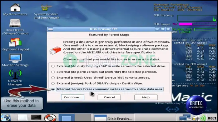Click the taskbar clock
Image resolution: width=218 pixels, height=122 pixels.
pyautogui.click(x=212, y=118)
